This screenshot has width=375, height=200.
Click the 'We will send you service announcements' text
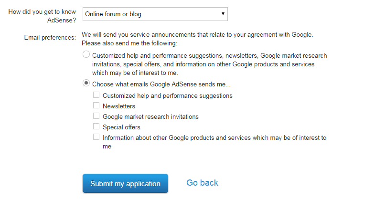(197, 35)
